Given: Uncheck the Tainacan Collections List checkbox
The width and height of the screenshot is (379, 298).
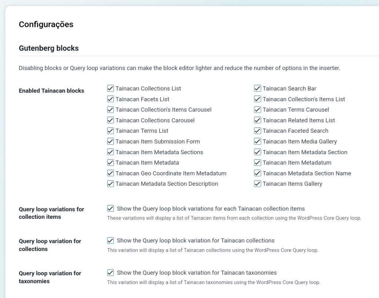Looking at the screenshot, I should (x=110, y=88).
